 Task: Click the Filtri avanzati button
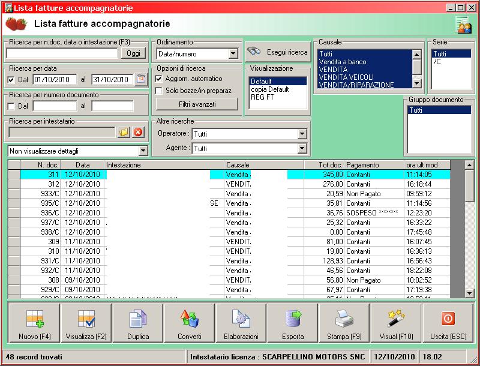(x=196, y=104)
